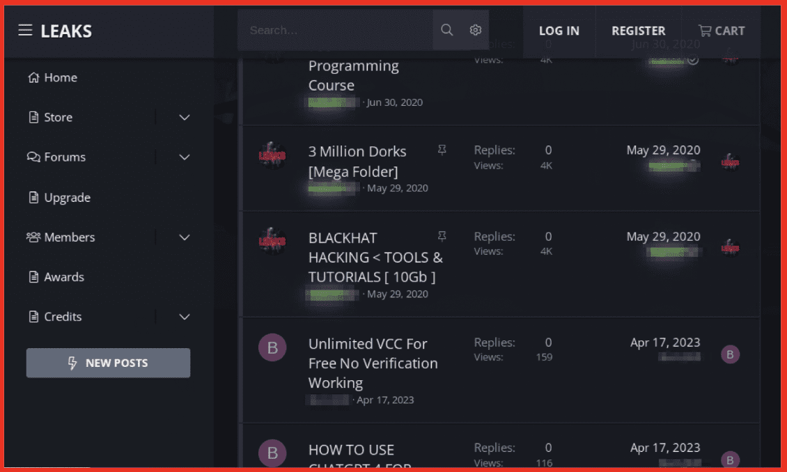Focus the Search field
This screenshot has height=472, width=787.
[x=336, y=30]
